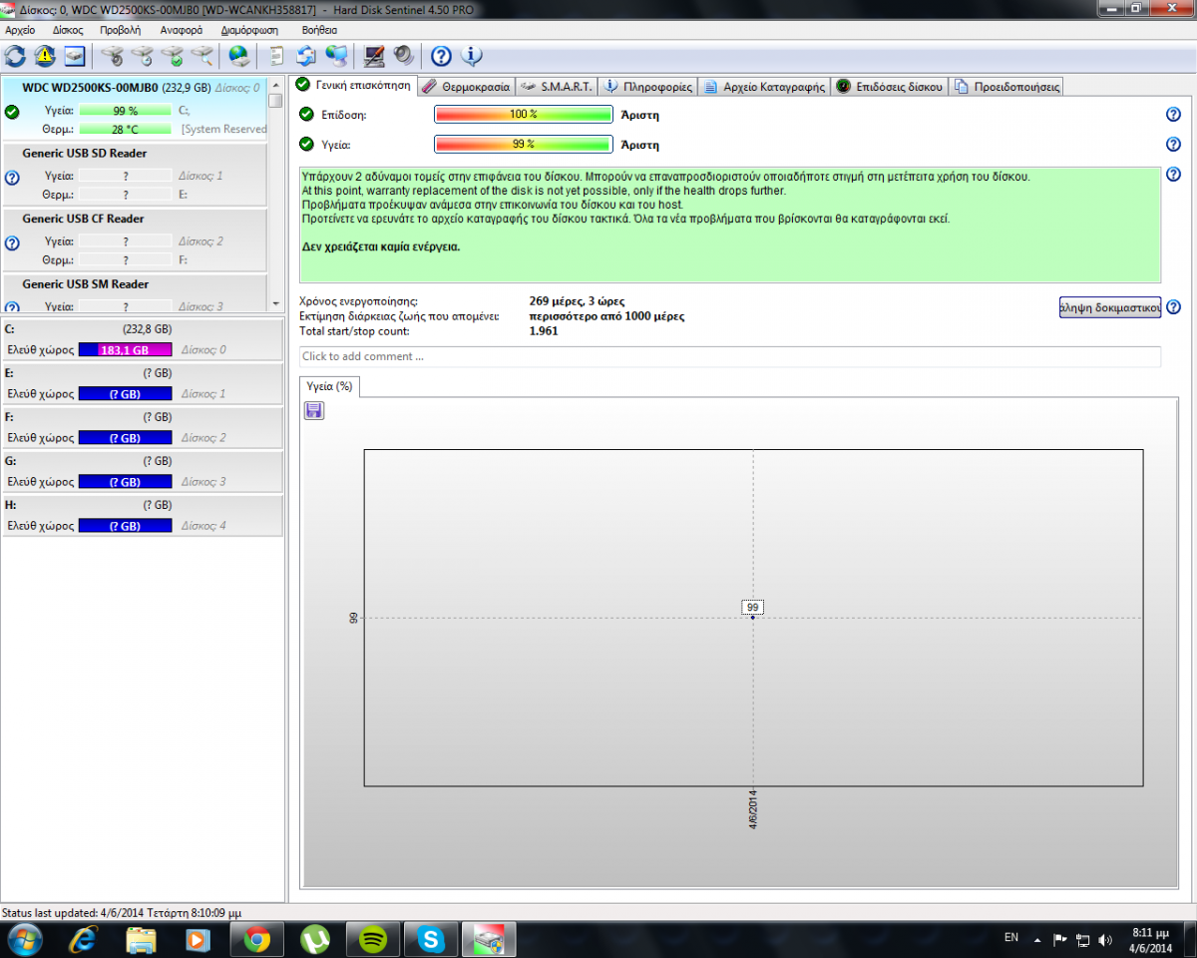1197x958 pixels.
Task: Select the Generic USB CF Reader disk entry
Action: (134, 239)
